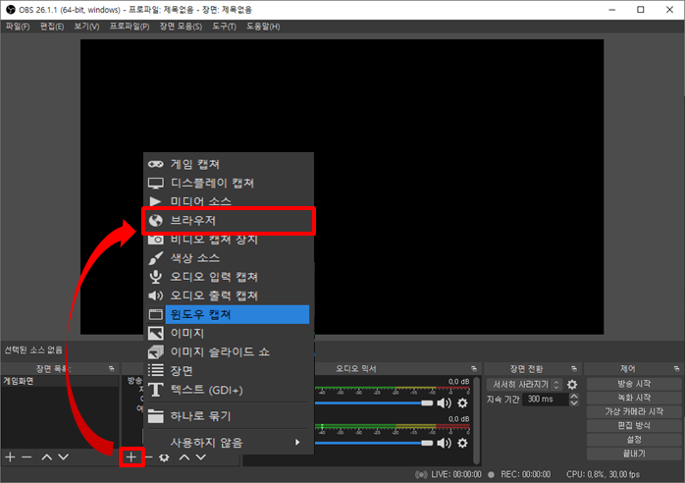This screenshot has width=685, height=483.
Task: Add a new scene with plus icon
Action: [10, 457]
